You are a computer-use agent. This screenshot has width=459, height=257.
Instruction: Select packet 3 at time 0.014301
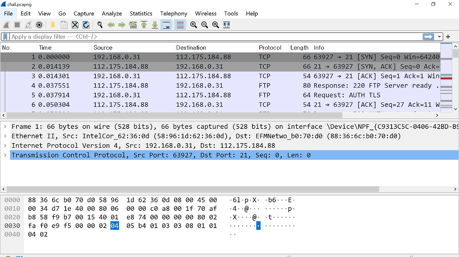(220, 76)
